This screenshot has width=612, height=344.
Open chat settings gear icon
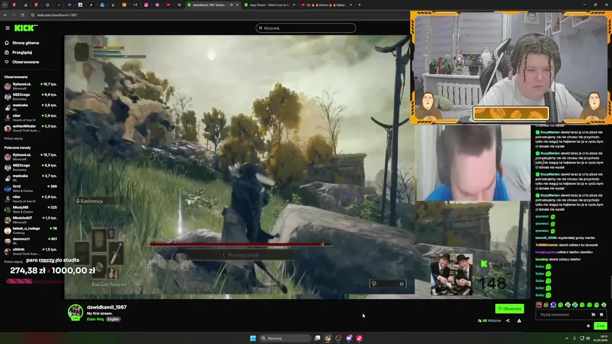pyautogui.click(x=588, y=326)
